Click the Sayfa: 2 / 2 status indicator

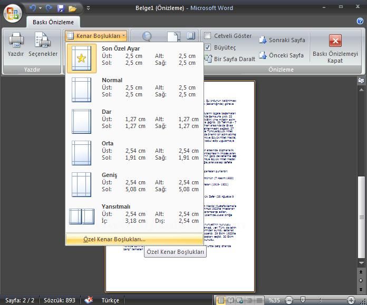(20, 300)
